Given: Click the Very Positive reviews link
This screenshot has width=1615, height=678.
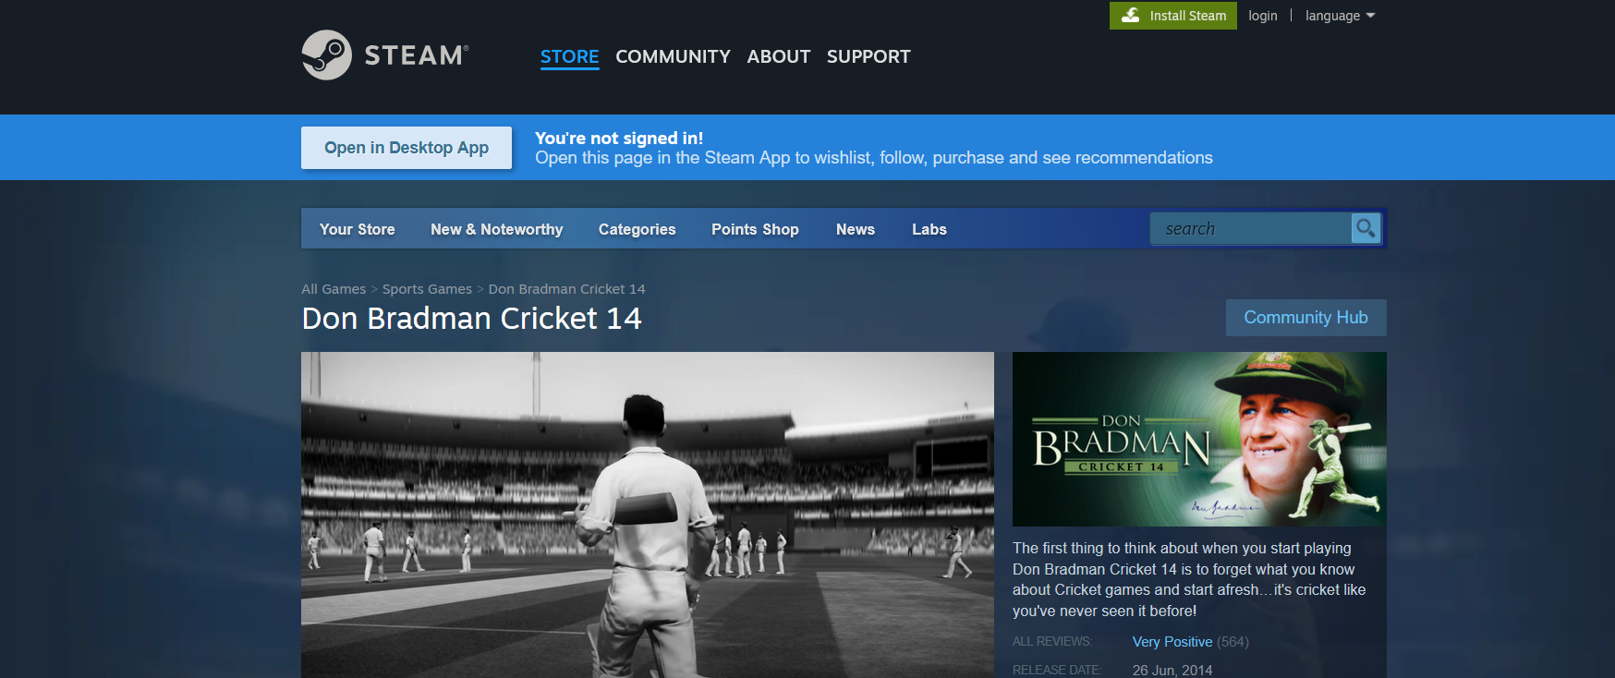Looking at the screenshot, I should pos(1172,642).
